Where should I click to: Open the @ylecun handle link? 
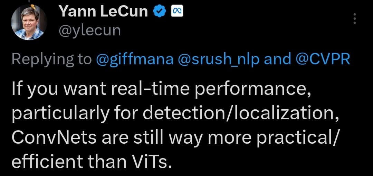(90, 30)
